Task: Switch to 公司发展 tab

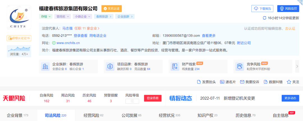Action: coord(131,115)
